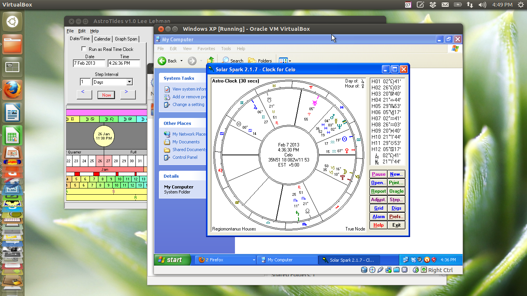
Task: Open the Tools menu in My Computer
Action: [x=226, y=49]
